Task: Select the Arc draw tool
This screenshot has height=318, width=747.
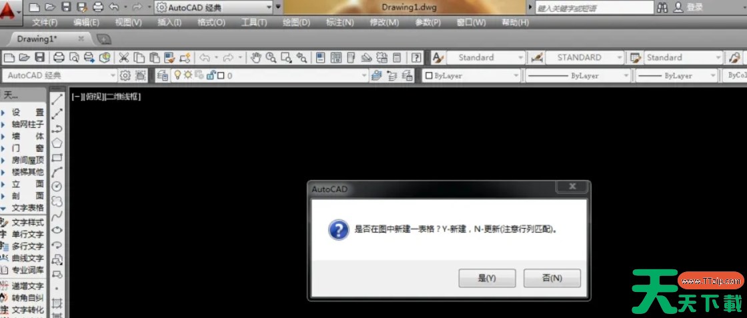Action: pos(57,172)
